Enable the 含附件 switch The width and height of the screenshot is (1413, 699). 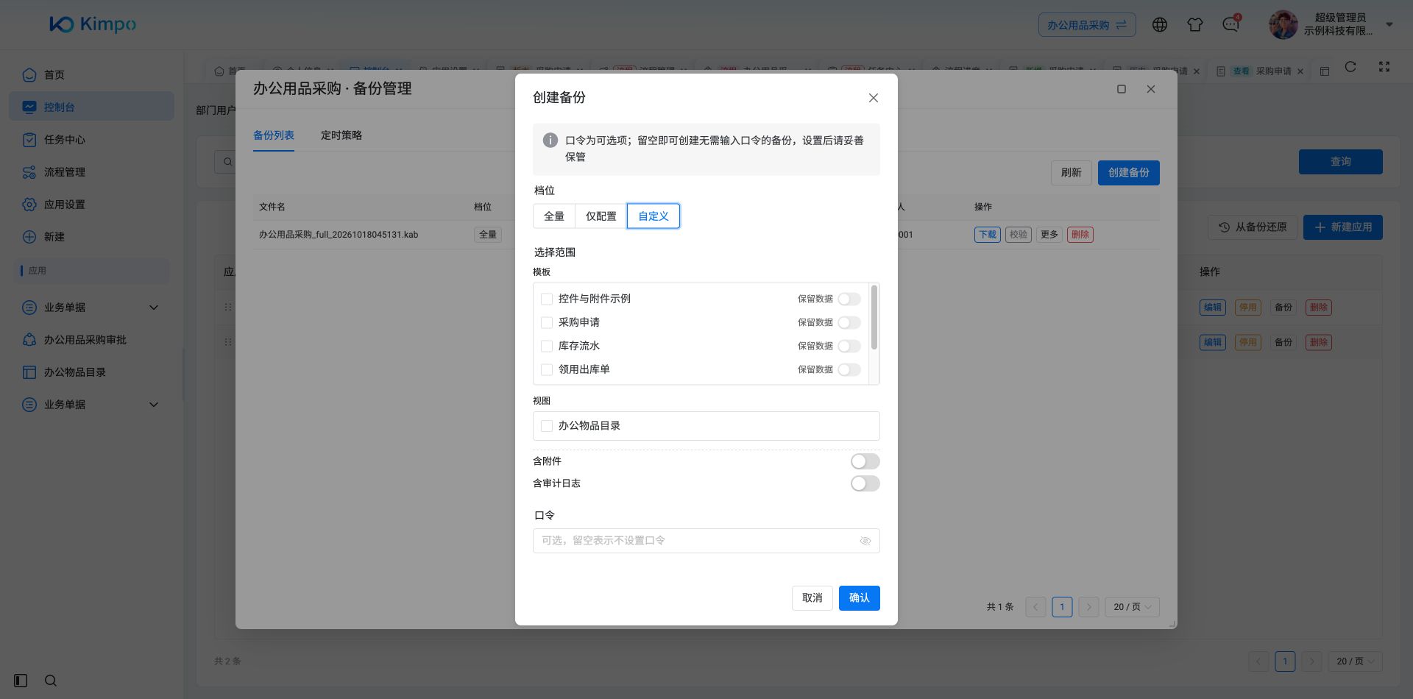(865, 461)
